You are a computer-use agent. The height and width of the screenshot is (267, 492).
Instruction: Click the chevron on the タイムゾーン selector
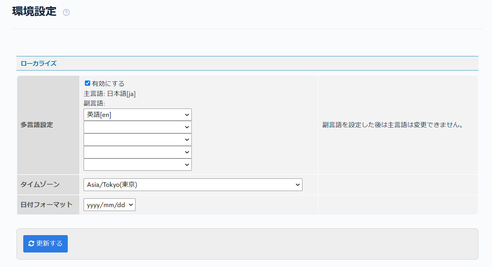(x=297, y=185)
